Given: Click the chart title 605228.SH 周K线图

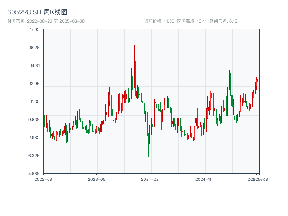Looking at the screenshot, I should tap(37, 12).
